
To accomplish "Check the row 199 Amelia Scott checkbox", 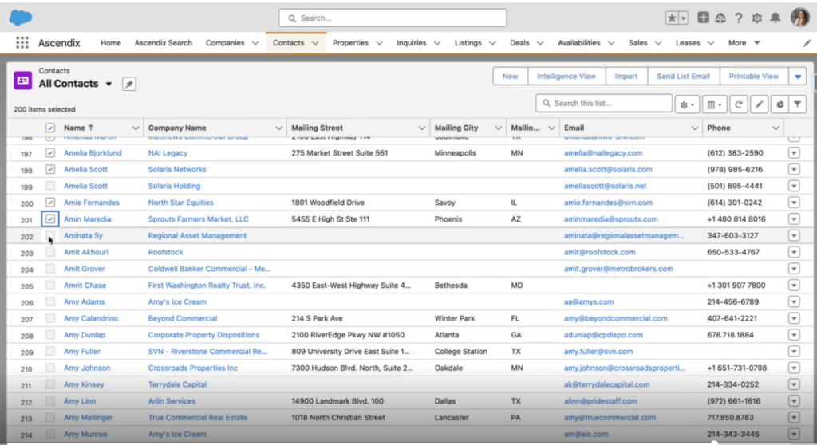I will pos(50,186).
